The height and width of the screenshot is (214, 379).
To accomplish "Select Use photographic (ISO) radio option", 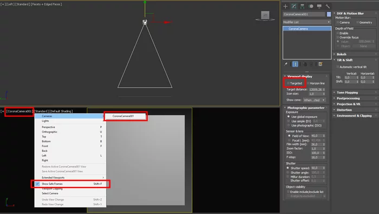I will coord(289,125).
